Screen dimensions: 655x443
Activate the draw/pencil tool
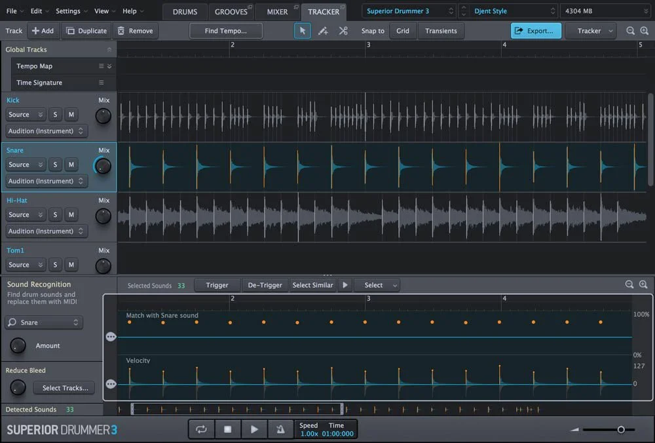(x=323, y=31)
